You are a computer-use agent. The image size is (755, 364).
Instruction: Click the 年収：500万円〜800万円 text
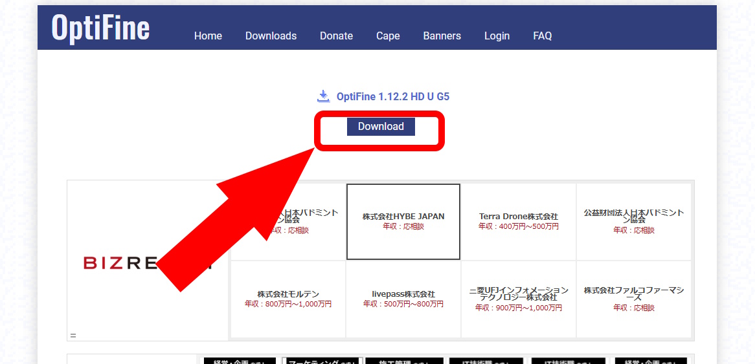pos(403,305)
